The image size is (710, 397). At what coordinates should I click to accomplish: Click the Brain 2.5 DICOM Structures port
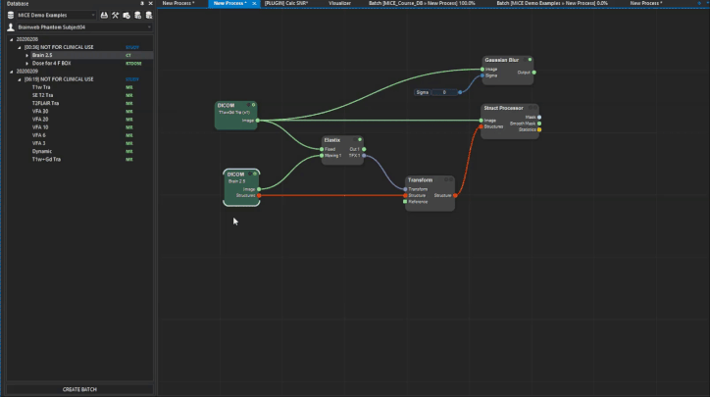[x=259, y=195]
